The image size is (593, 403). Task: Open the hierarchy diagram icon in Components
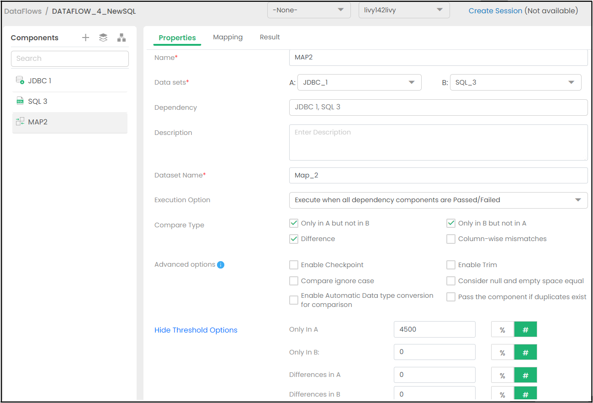click(x=121, y=38)
